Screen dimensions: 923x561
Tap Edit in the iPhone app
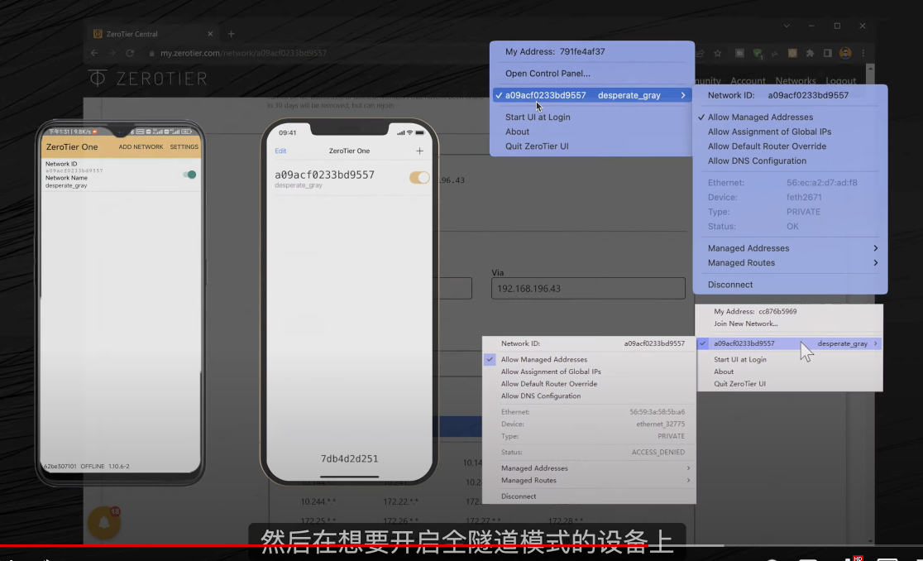[280, 151]
